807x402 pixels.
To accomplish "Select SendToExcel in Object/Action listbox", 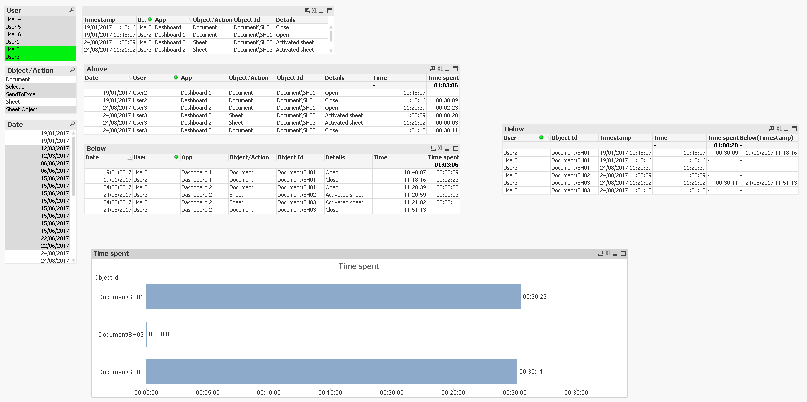I will (x=41, y=94).
